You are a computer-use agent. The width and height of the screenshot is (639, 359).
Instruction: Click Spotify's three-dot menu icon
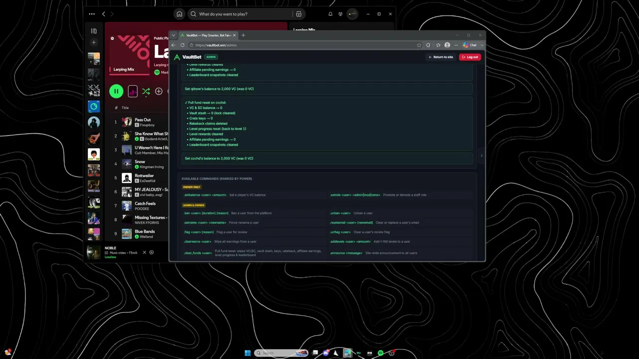pos(92,14)
